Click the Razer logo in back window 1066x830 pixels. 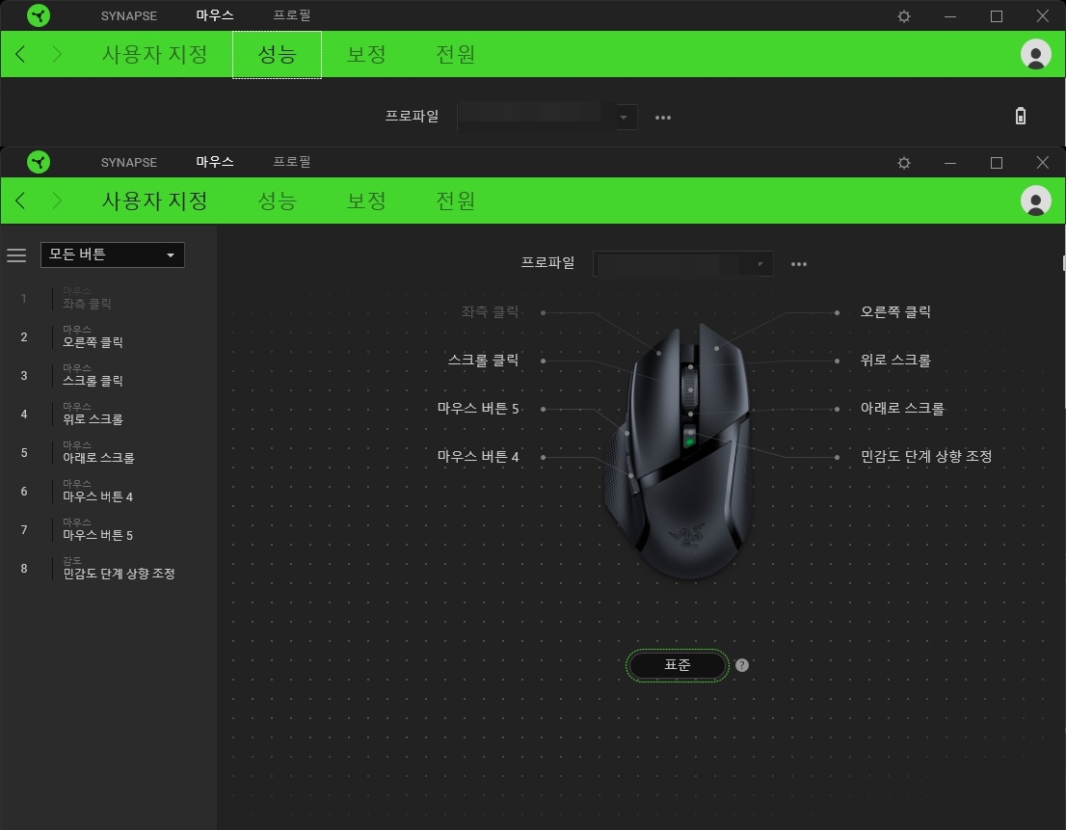pos(39,15)
